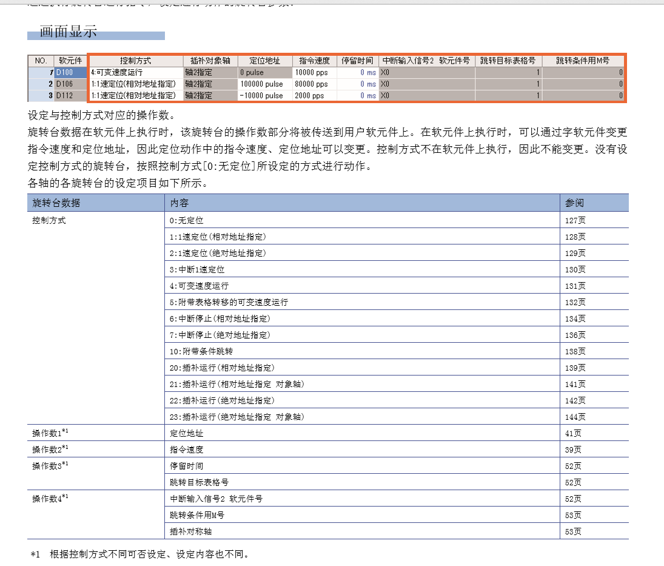This screenshot has height=566, width=664.
Task: Click the D112 device cell in row 3
Action: click(x=70, y=95)
